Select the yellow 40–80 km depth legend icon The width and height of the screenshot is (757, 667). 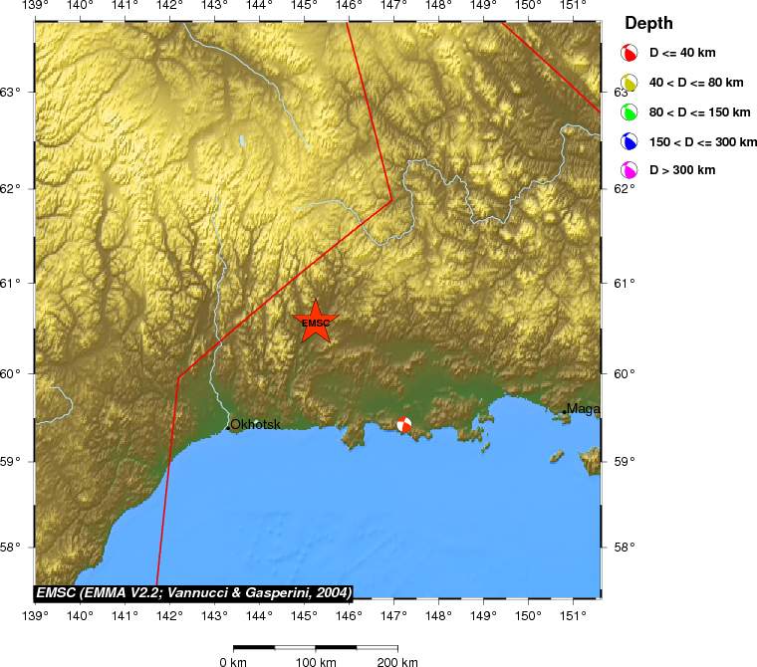tap(630, 83)
